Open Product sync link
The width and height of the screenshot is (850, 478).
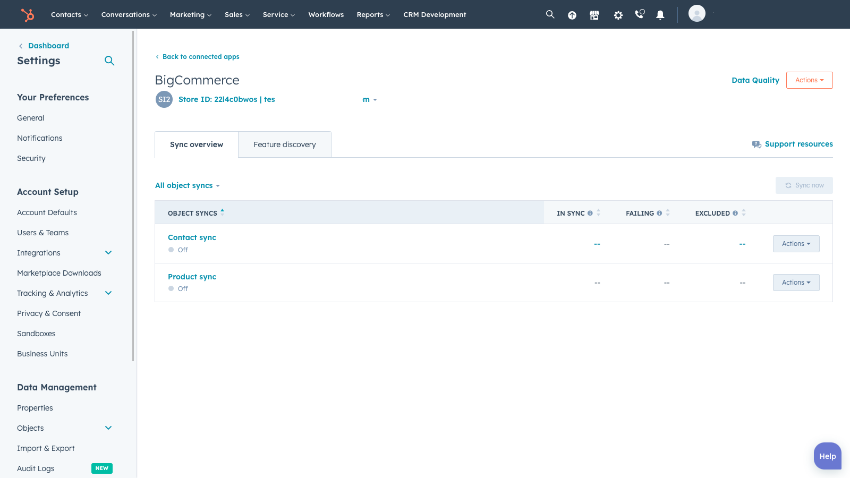pyautogui.click(x=192, y=277)
